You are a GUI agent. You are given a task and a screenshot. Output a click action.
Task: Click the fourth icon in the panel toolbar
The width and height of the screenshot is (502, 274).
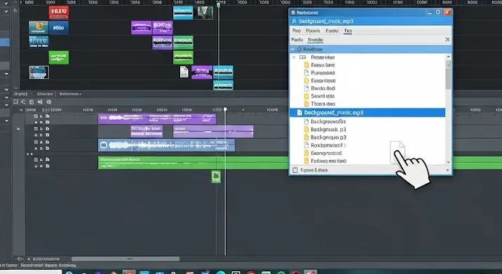pyautogui.click(x=40, y=102)
